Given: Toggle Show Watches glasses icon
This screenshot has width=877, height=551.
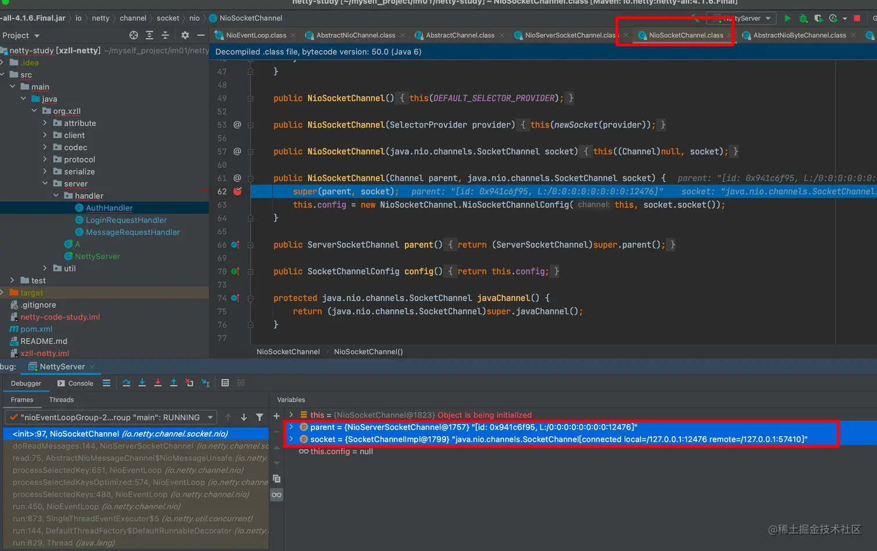Looking at the screenshot, I should click(x=277, y=495).
